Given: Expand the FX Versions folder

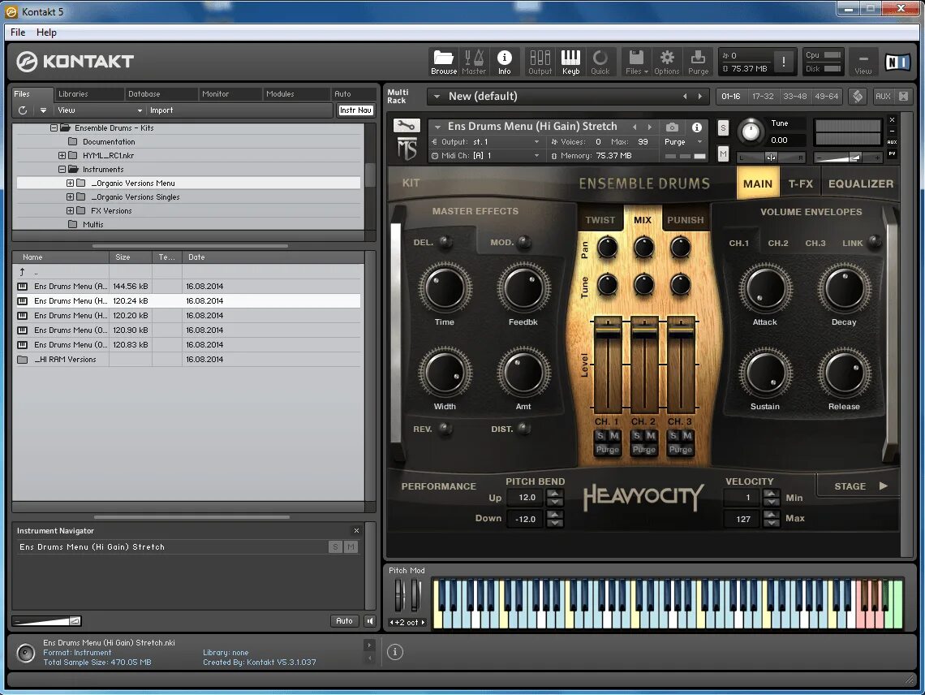Looking at the screenshot, I should 71,211.
